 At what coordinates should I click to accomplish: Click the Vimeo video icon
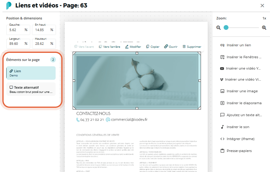tap(222, 79)
